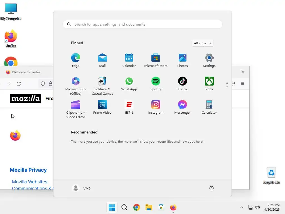This screenshot has width=285, height=214.
Task: Select the Welcome to Firefox tab
Action: click(26, 72)
